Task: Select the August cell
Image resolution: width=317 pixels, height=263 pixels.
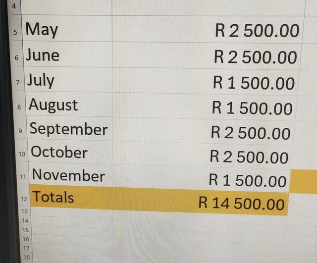Action: click(69, 105)
